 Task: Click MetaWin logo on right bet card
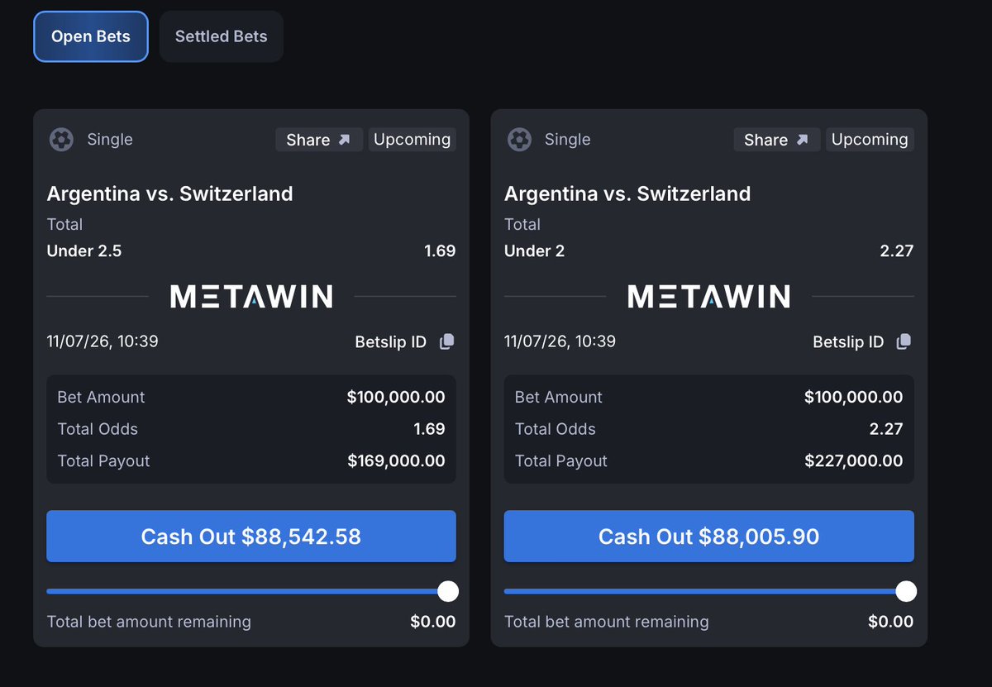pos(708,296)
